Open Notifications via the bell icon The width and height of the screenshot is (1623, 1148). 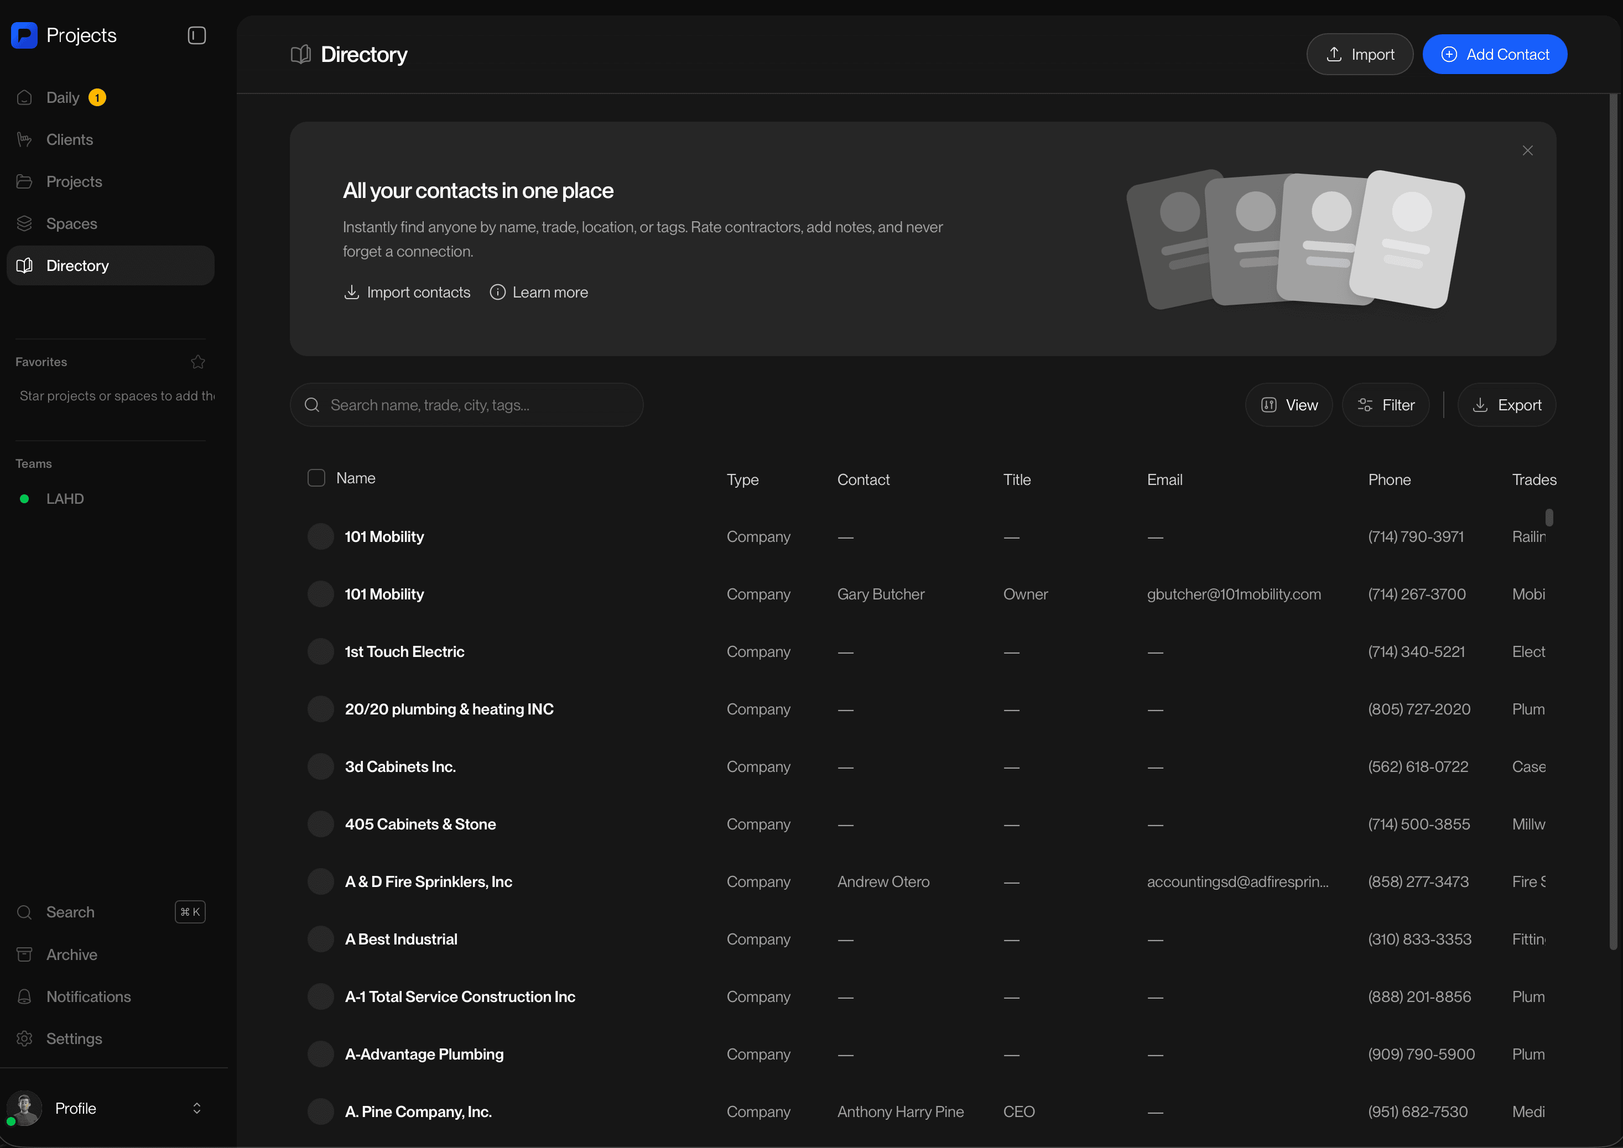pos(25,996)
